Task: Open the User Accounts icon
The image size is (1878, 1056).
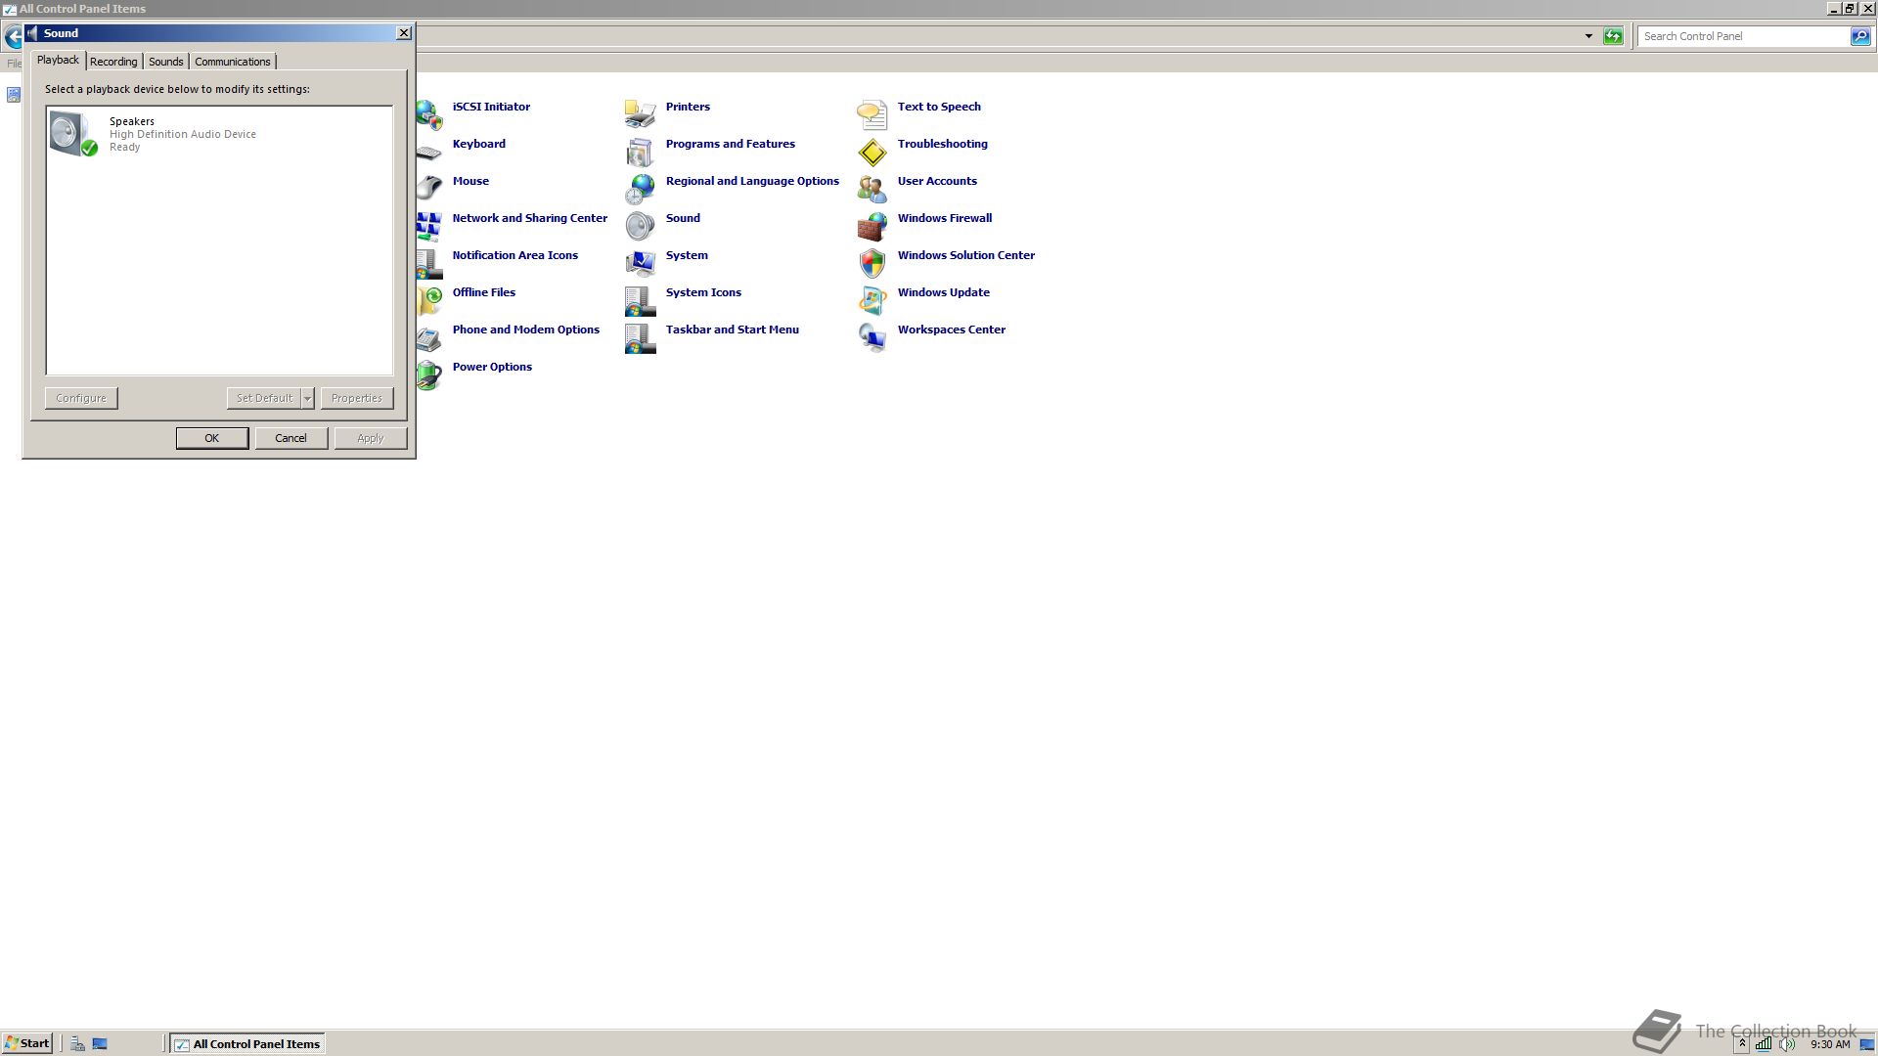Action: [x=872, y=189]
